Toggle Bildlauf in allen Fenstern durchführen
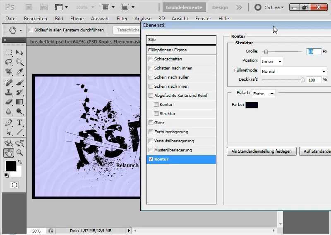 point(31,30)
